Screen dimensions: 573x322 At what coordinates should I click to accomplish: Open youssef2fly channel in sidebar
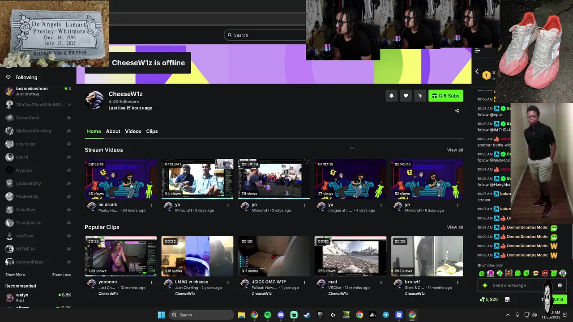pos(38,183)
